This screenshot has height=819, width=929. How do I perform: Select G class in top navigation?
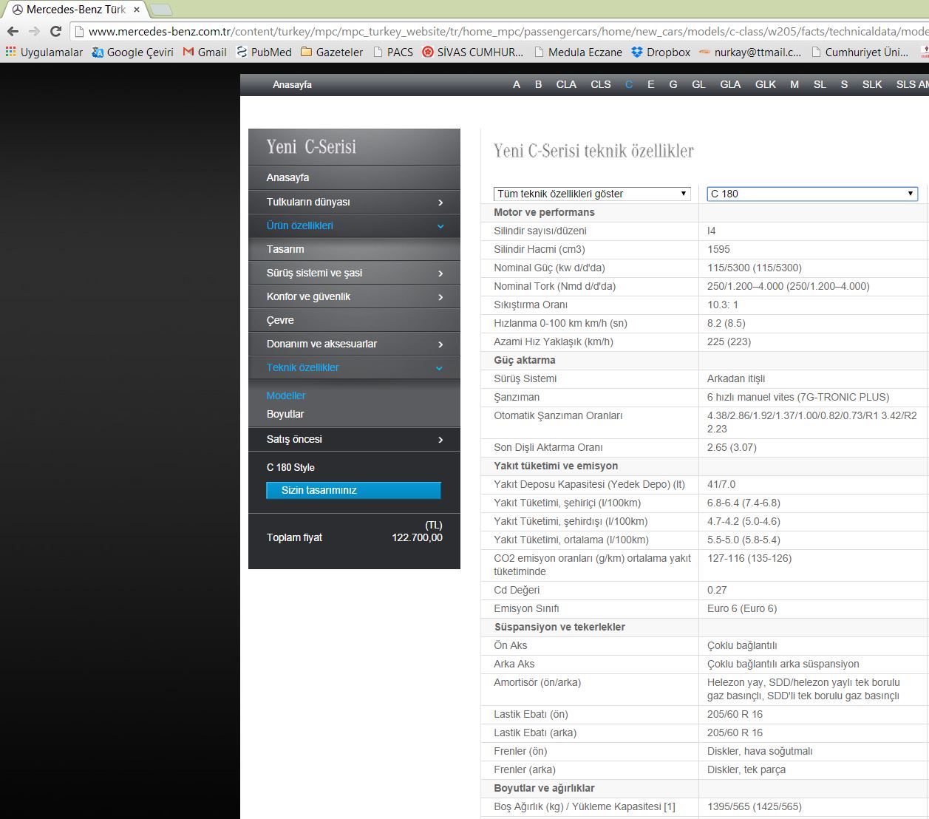click(673, 84)
